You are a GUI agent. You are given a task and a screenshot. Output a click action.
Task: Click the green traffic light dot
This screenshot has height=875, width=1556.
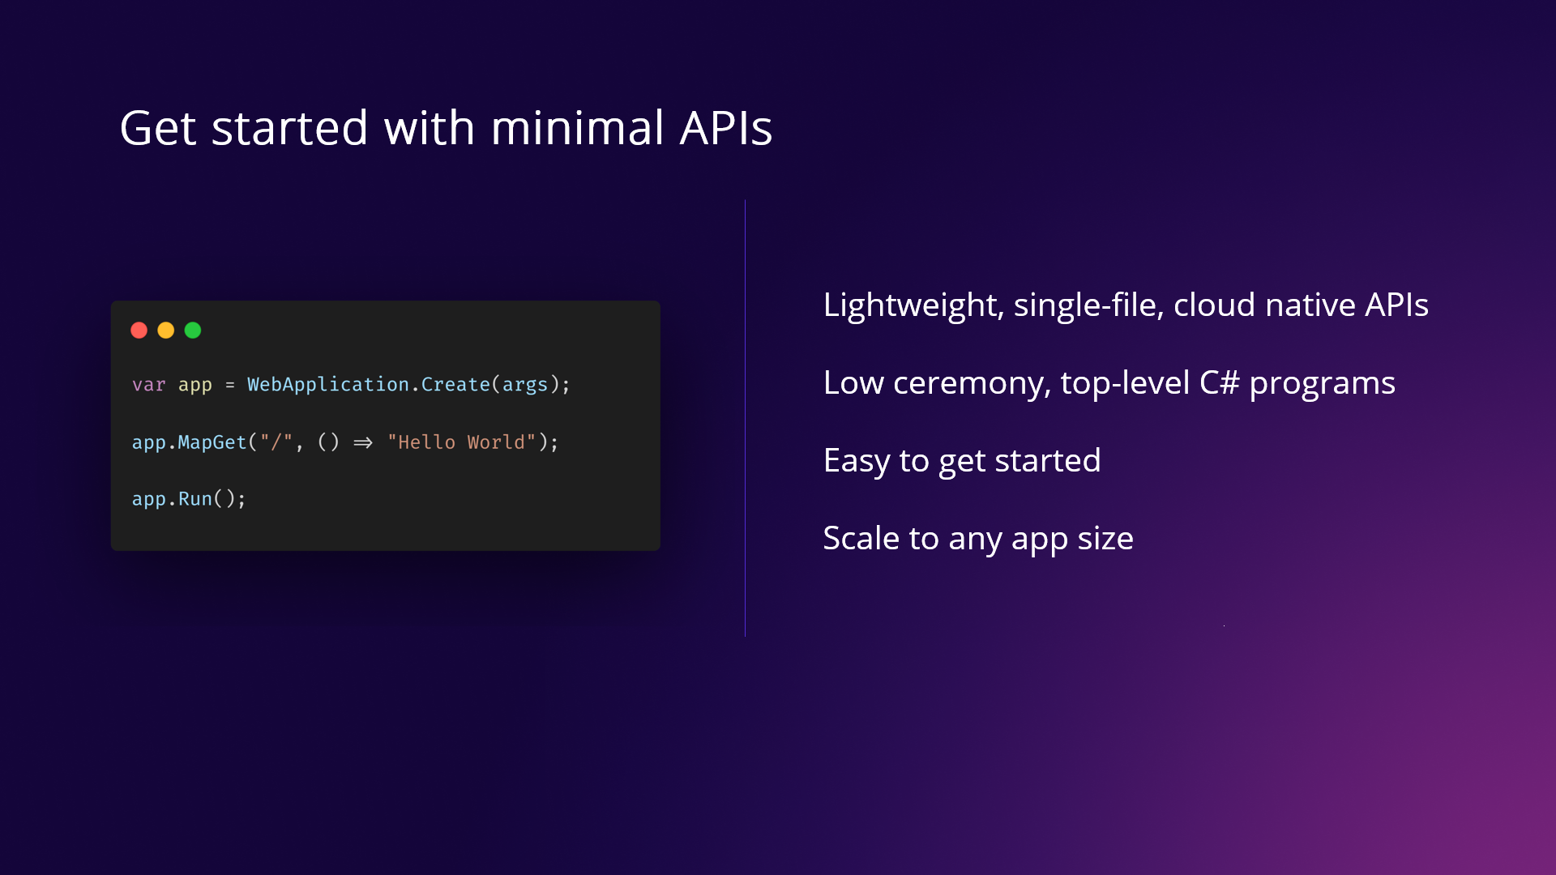pyautogui.click(x=191, y=331)
